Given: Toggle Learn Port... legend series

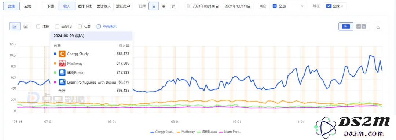Looking at the screenshot, I should 230,132.
